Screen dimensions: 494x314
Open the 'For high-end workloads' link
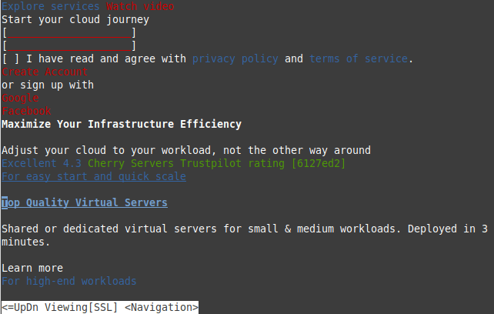pyautogui.click(x=69, y=281)
